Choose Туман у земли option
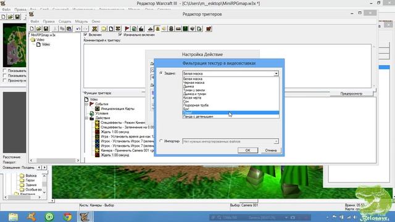 tap(231, 90)
